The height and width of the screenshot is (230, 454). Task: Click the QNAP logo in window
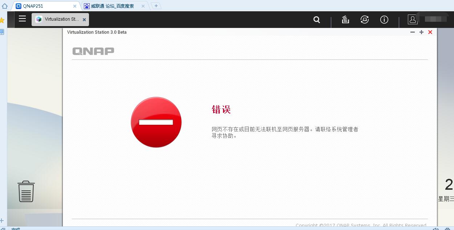pyautogui.click(x=93, y=51)
